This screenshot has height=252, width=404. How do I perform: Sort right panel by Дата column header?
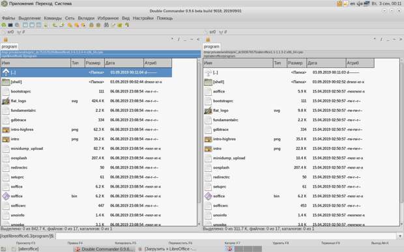[x=326, y=63]
